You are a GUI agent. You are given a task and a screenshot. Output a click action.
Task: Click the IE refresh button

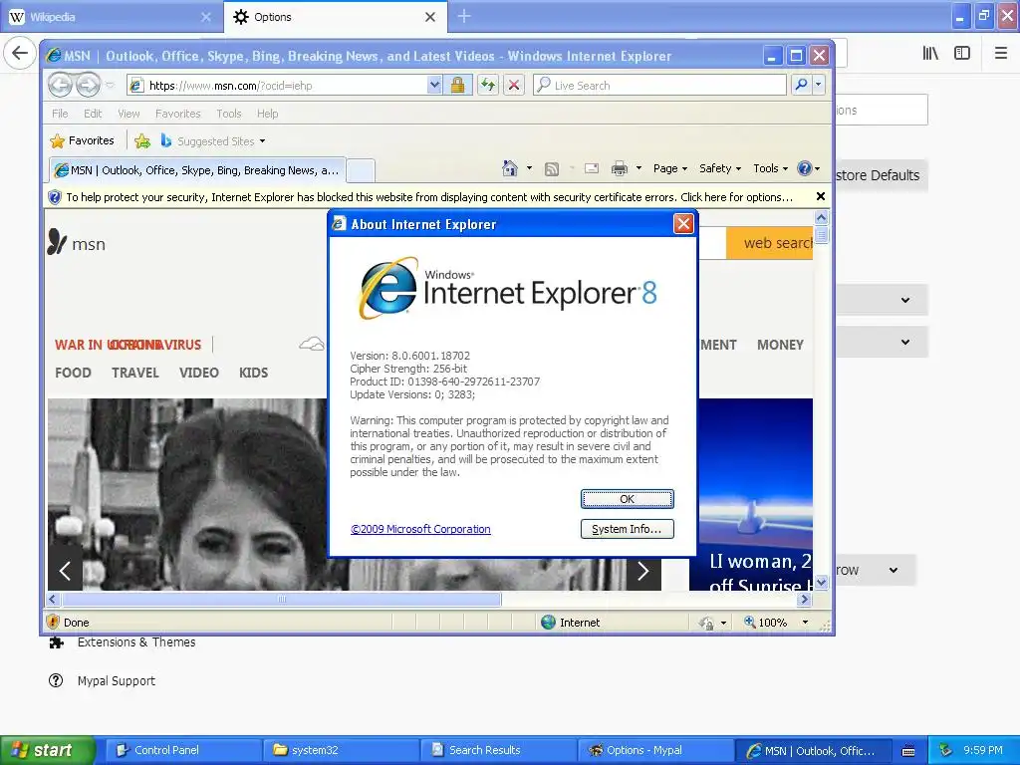[x=488, y=86]
